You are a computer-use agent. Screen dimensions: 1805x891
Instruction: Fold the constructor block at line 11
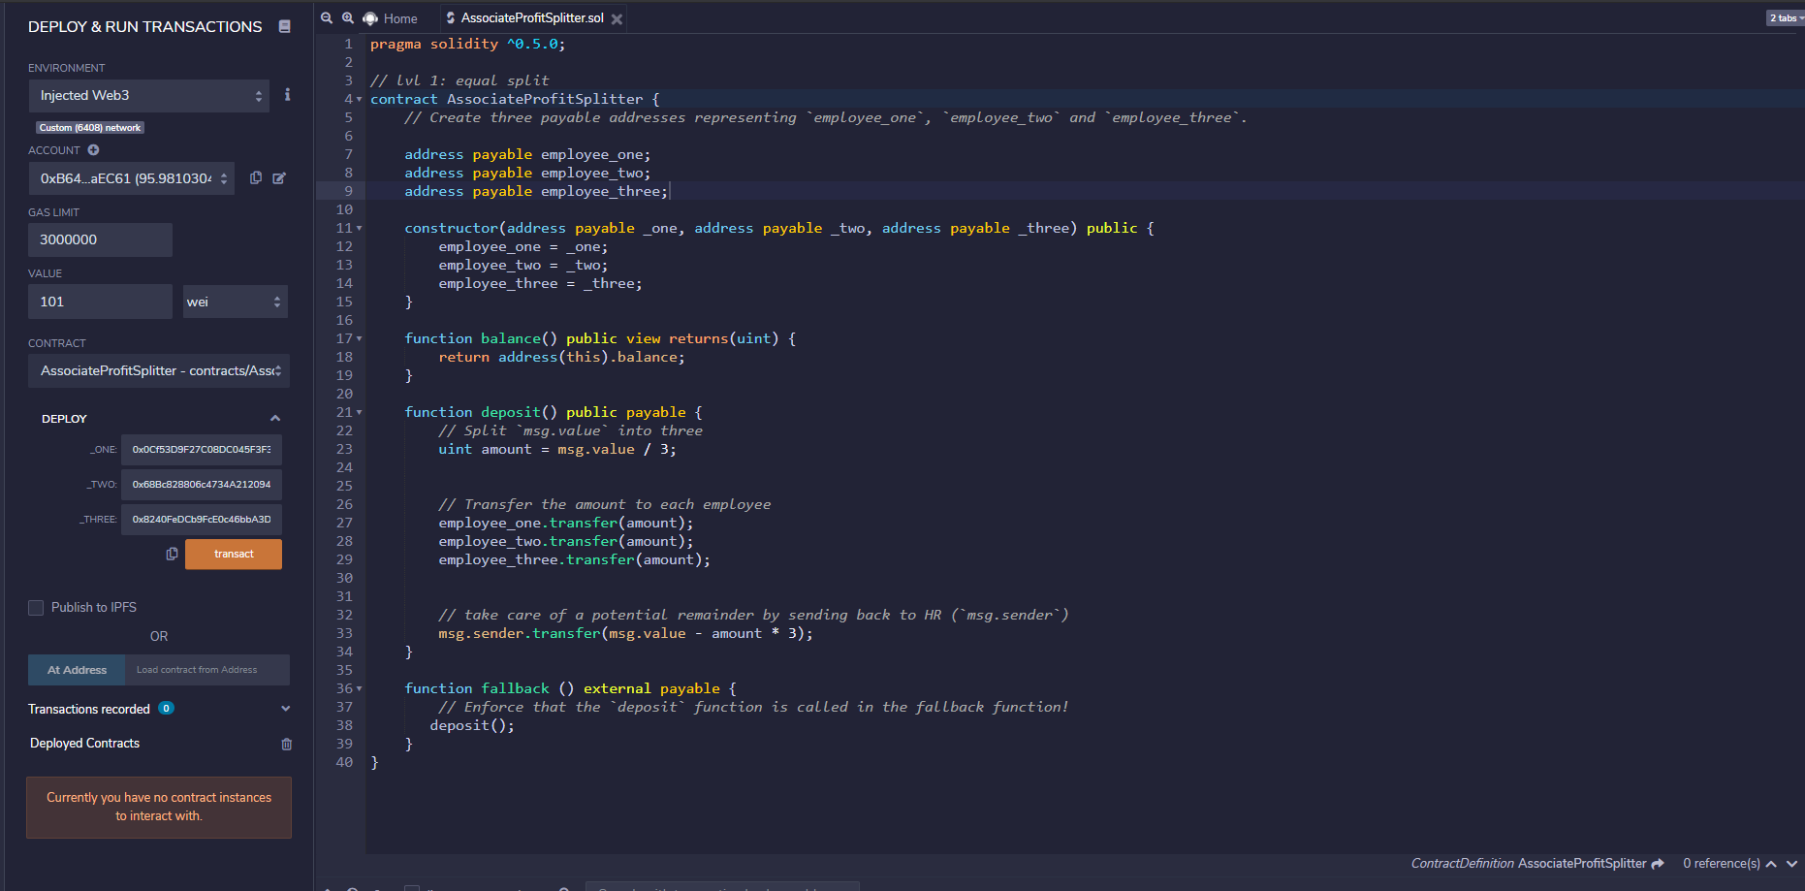[360, 229]
